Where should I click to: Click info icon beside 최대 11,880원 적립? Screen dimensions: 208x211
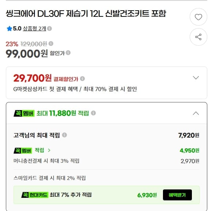tap(93, 113)
